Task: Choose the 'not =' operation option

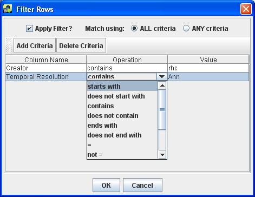Action: pyautogui.click(x=122, y=155)
